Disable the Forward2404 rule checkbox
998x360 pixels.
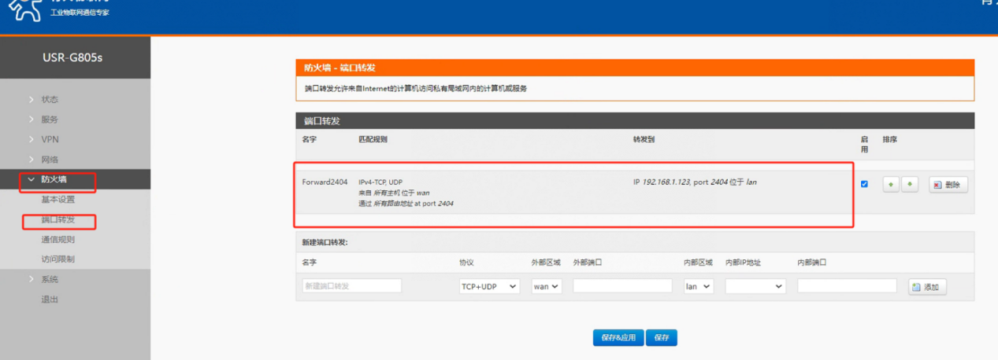[x=864, y=184]
